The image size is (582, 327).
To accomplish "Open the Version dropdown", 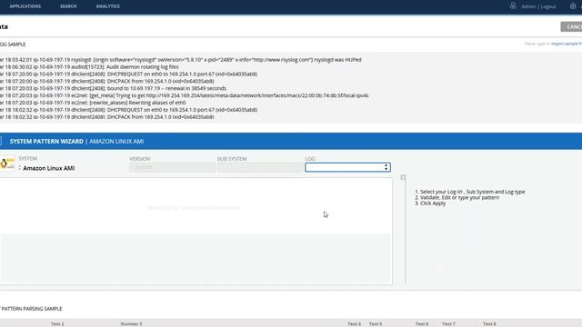I will tap(172, 167).
